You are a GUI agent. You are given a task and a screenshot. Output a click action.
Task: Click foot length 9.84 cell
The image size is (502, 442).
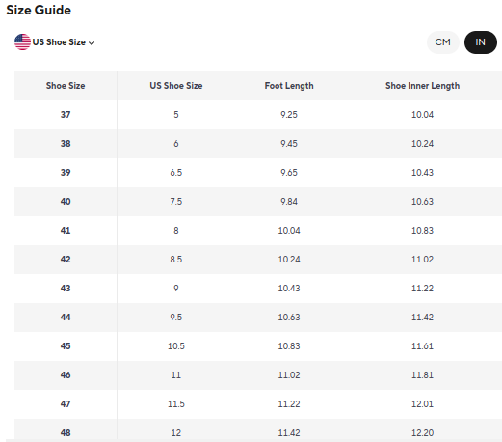(289, 202)
